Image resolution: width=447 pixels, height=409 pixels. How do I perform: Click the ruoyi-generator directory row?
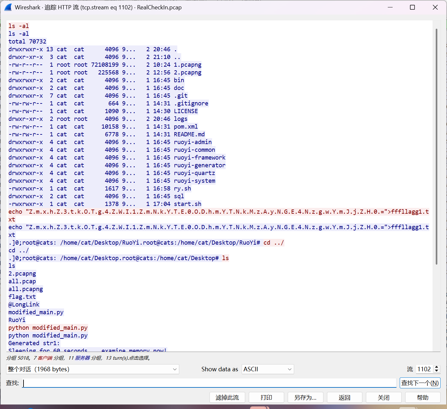pos(117,165)
